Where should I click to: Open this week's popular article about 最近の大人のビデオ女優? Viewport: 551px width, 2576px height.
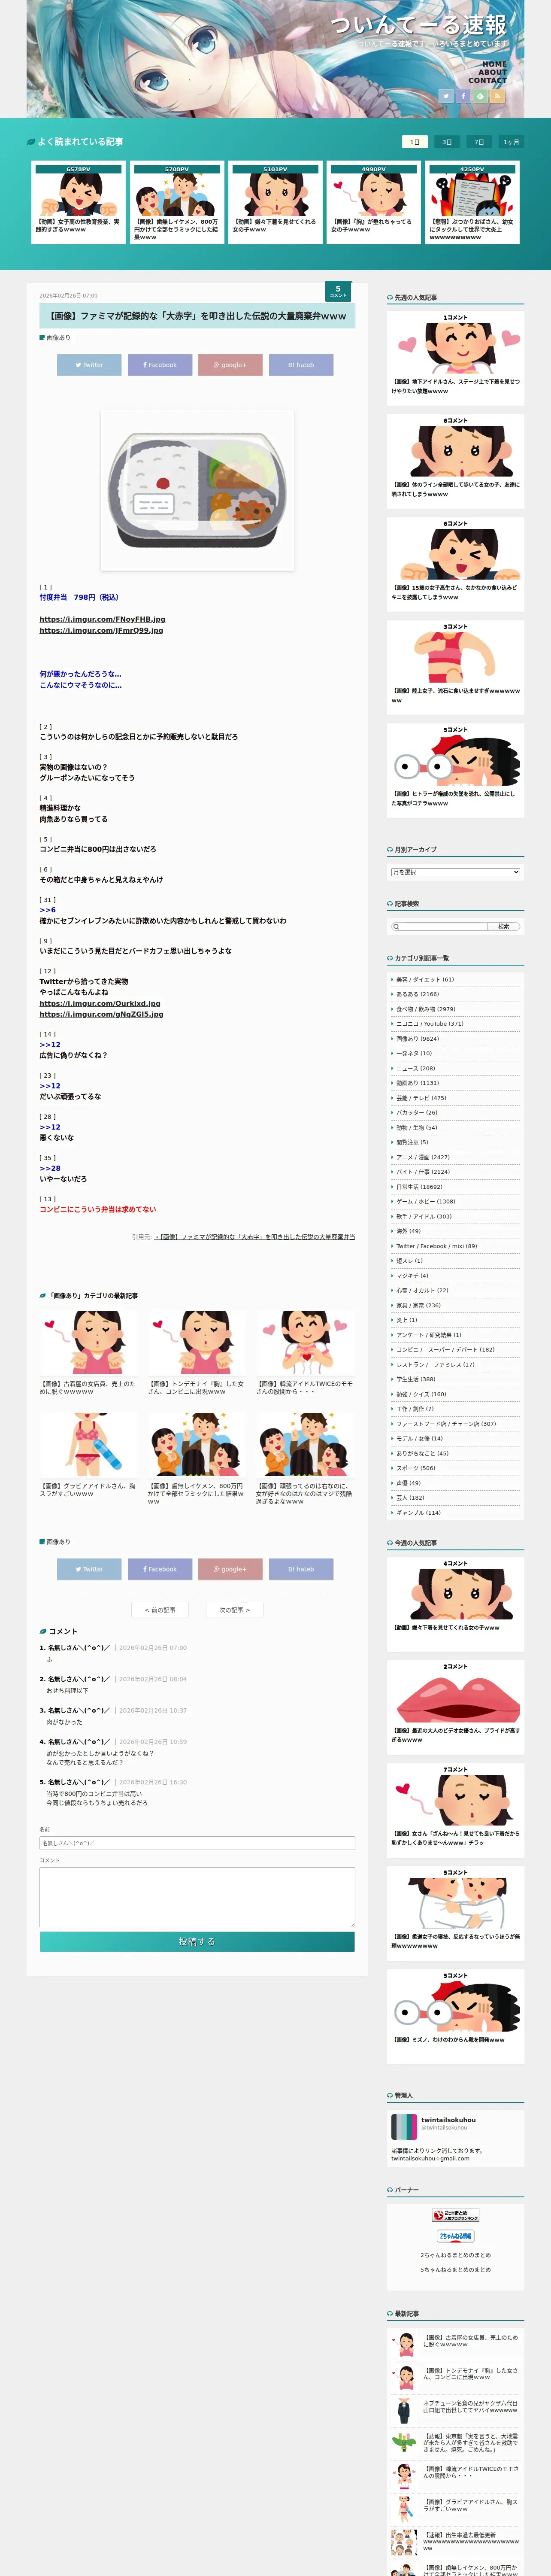tap(455, 1706)
